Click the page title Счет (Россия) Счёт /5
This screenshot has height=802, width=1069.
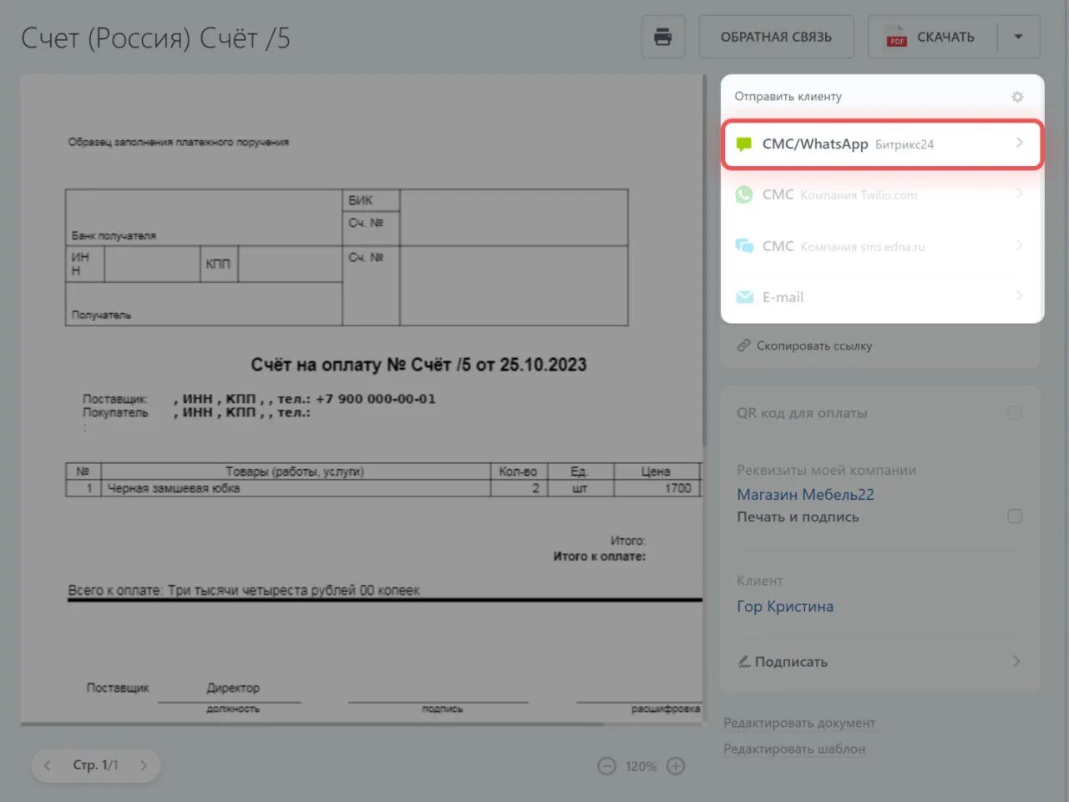[x=155, y=38]
